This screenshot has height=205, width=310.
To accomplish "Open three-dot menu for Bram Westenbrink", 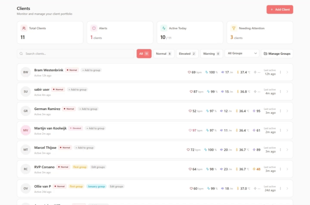I will (x=280, y=72).
